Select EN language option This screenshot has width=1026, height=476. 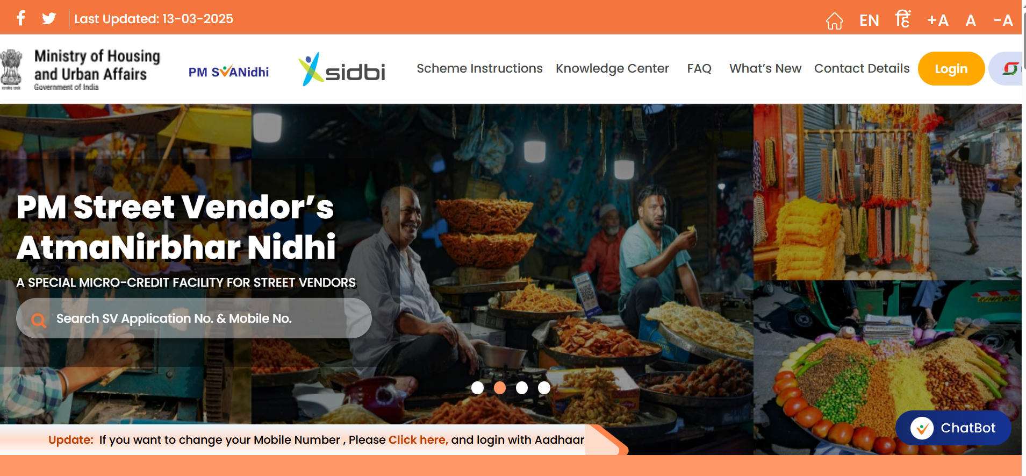(869, 20)
